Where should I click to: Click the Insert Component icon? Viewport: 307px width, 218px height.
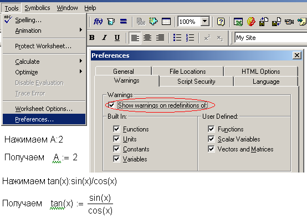pyautogui.click(x=141, y=22)
